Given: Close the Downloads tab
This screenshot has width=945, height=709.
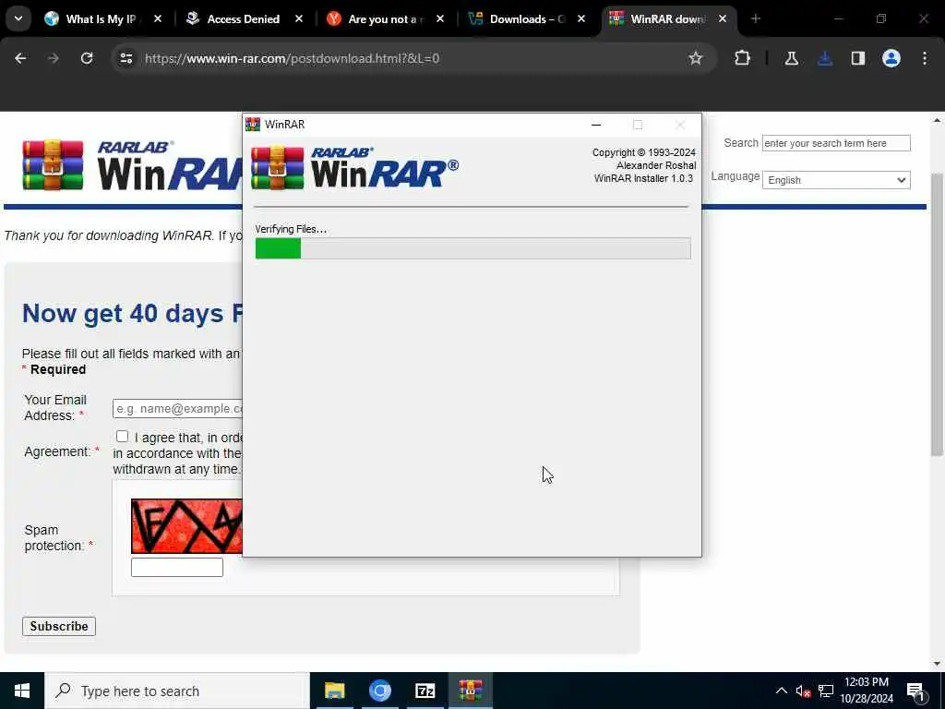Looking at the screenshot, I should pyautogui.click(x=581, y=18).
